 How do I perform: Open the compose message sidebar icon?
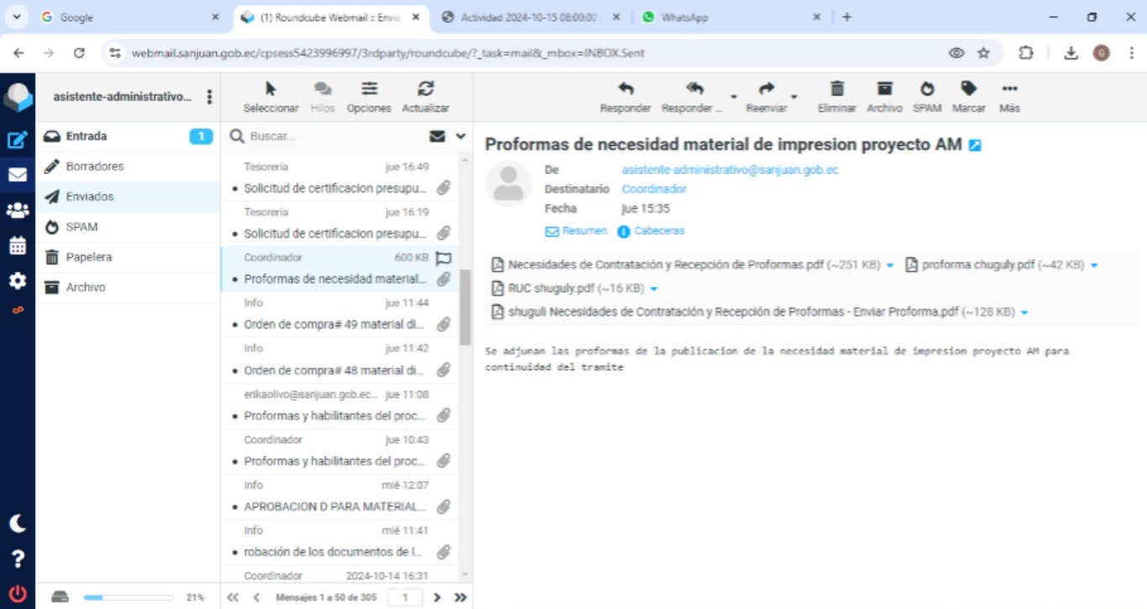click(x=17, y=140)
